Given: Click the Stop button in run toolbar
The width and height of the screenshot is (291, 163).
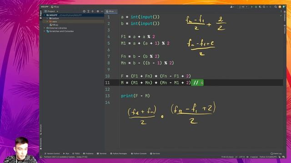Looking at the screenshot, I should pyautogui.click(x=271, y=7).
